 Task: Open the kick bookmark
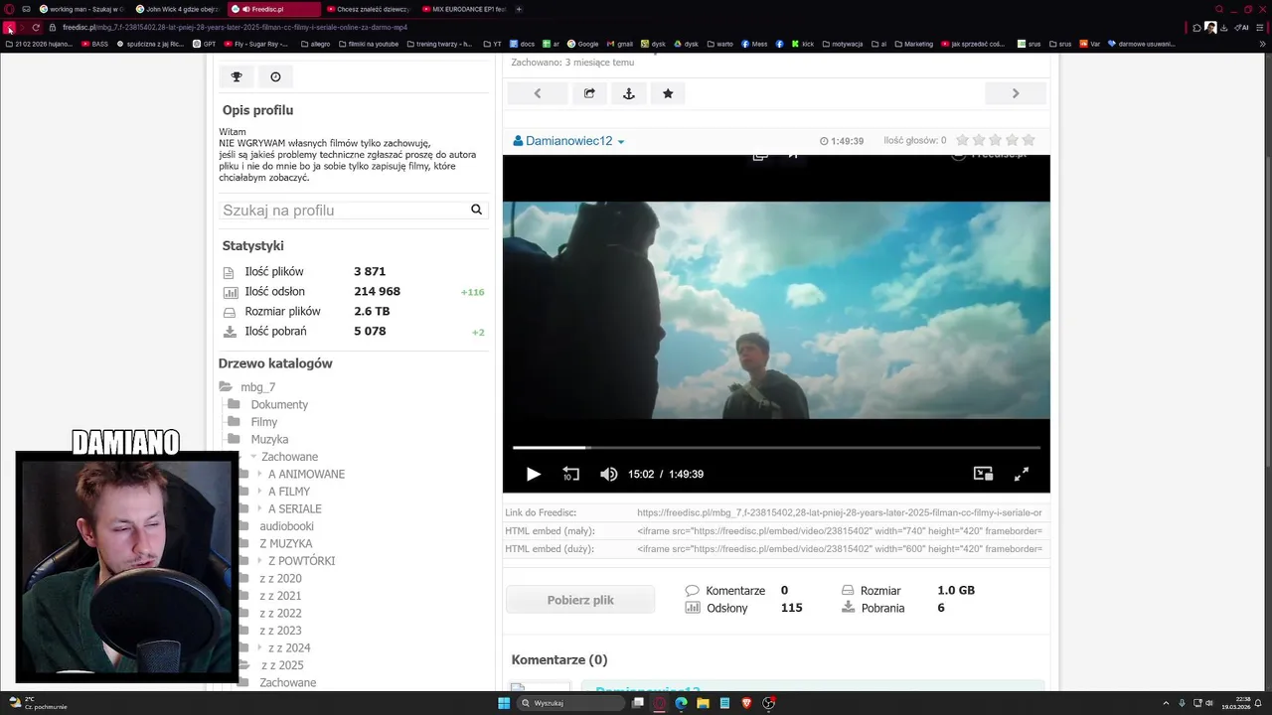click(803, 44)
